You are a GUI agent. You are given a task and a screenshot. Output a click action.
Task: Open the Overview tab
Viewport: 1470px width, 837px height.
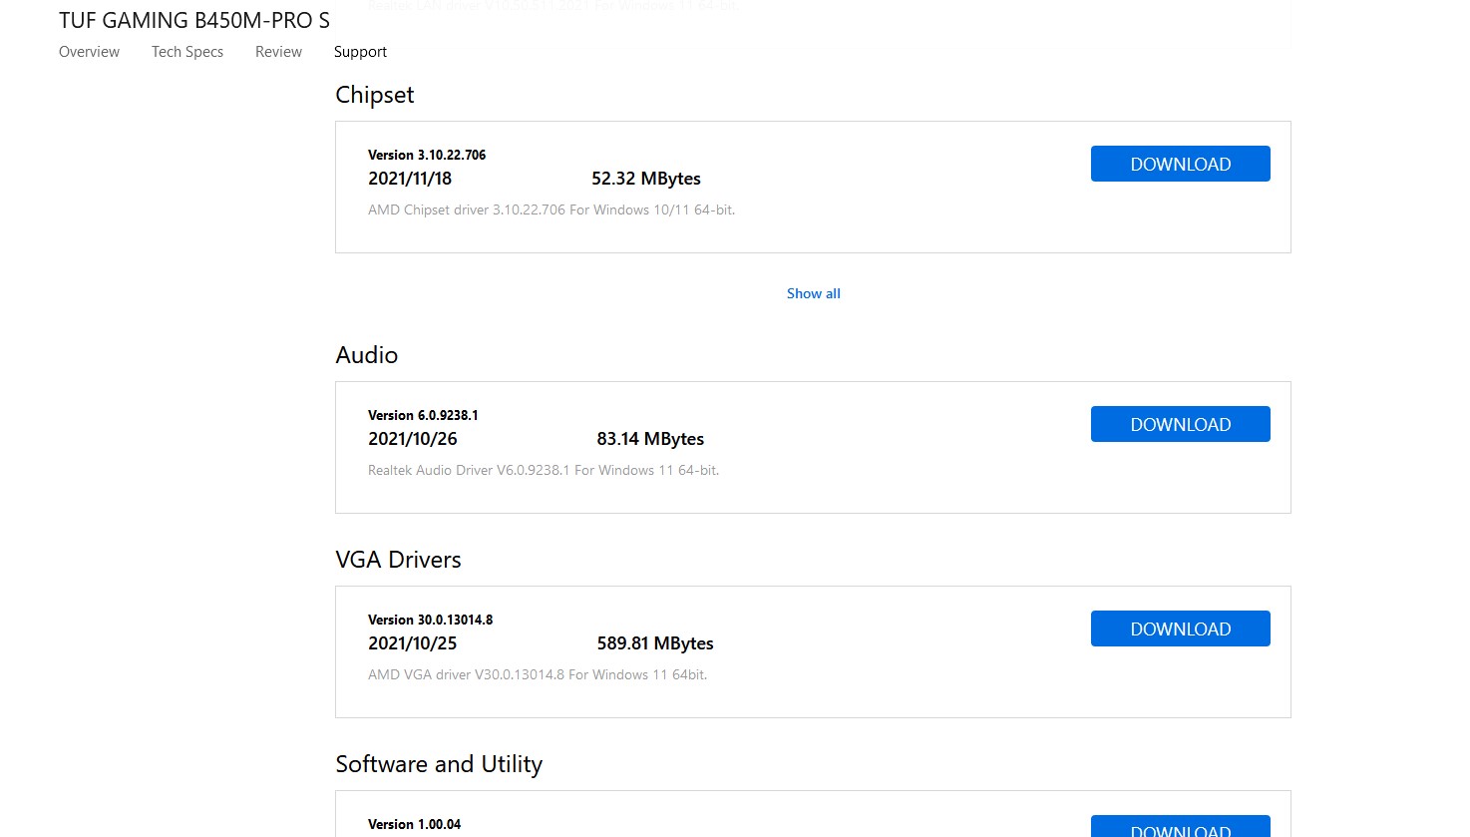tap(89, 52)
